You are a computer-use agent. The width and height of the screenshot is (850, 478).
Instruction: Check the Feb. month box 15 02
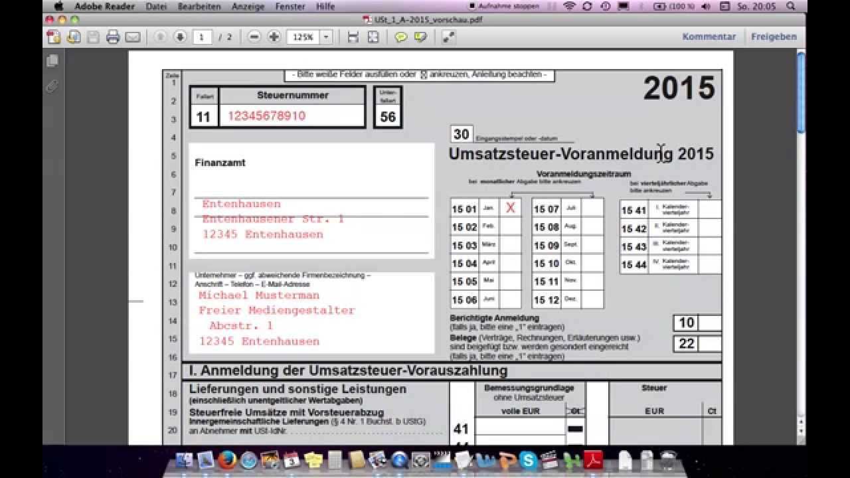[510, 226]
